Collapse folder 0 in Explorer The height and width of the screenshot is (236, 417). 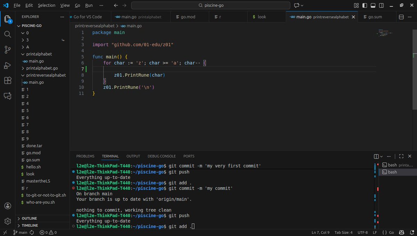[23, 33]
